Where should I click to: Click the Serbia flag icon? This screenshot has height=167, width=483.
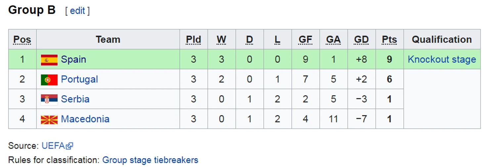(49, 99)
